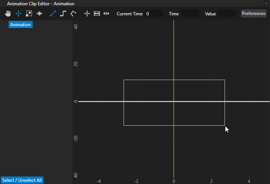Click Select / Unselect All button
Image resolution: width=270 pixels, height=184 pixels.
pyautogui.click(x=22, y=180)
